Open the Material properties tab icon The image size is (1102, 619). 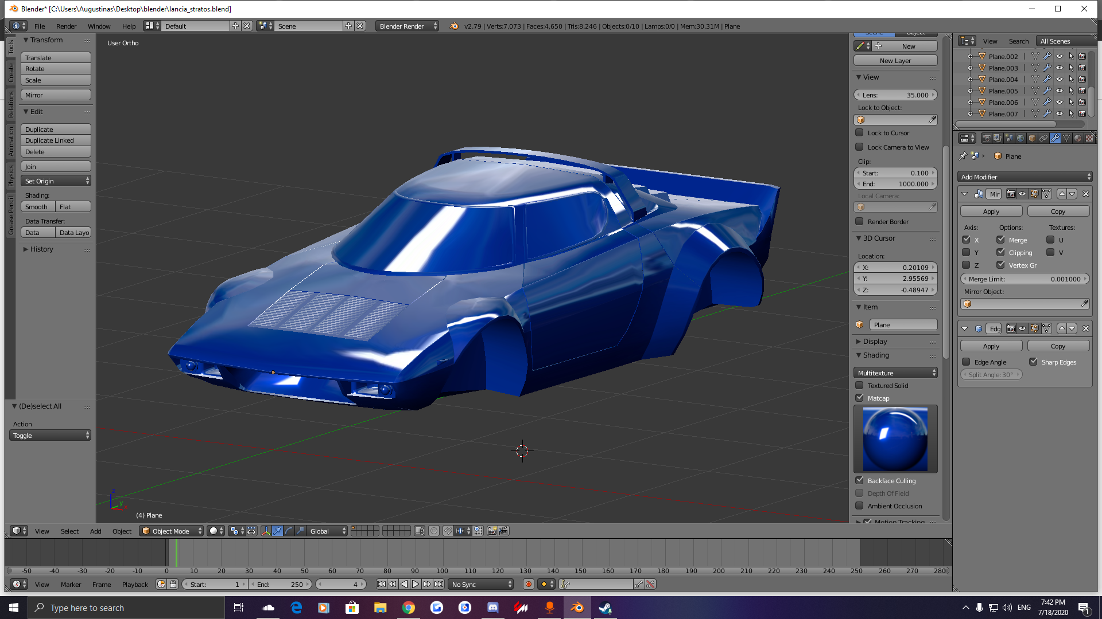click(x=1078, y=138)
